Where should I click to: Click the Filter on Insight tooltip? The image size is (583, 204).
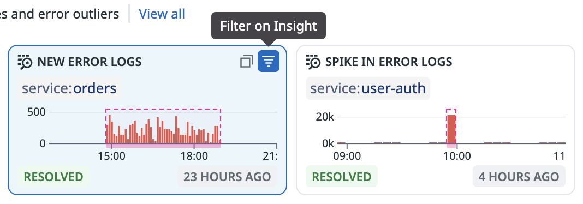point(269,26)
